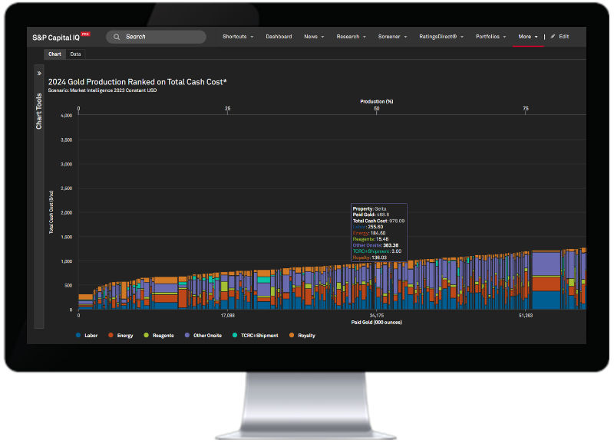
Task: Open the News dropdown menu
Action: click(314, 37)
